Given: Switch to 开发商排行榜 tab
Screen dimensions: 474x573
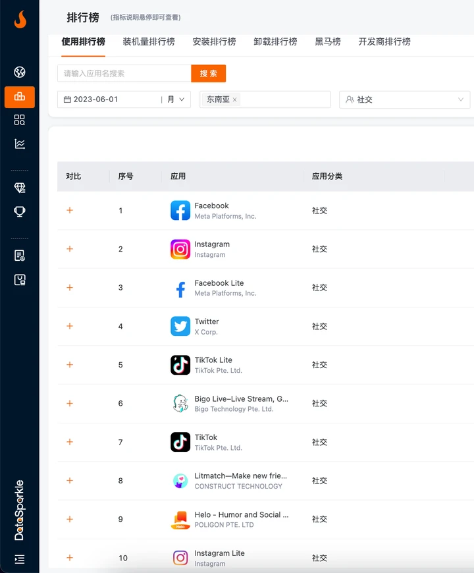Looking at the screenshot, I should [x=384, y=41].
